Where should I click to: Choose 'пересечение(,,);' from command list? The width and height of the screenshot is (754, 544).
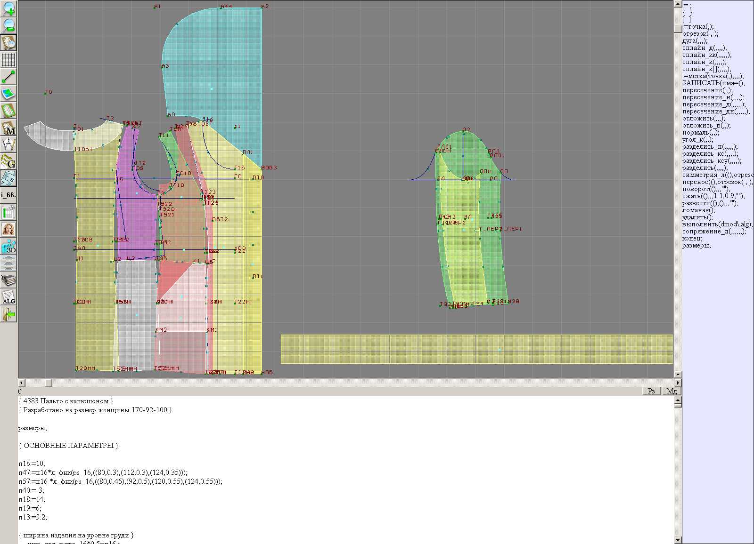point(707,90)
